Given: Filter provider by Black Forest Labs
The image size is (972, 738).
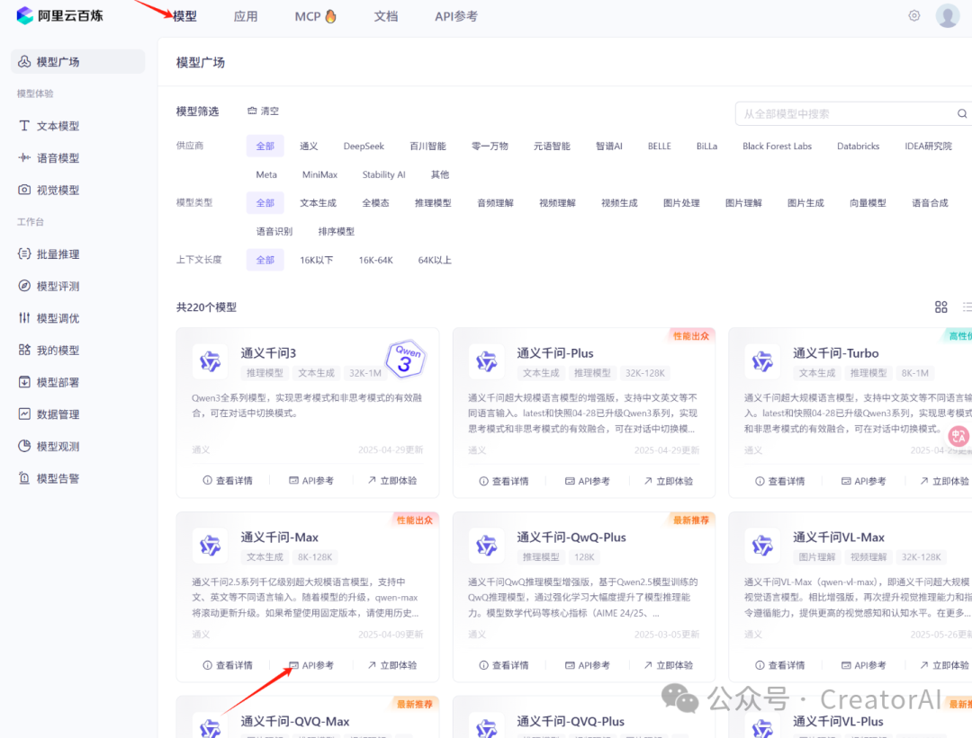Looking at the screenshot, I should tap(777, 147).
